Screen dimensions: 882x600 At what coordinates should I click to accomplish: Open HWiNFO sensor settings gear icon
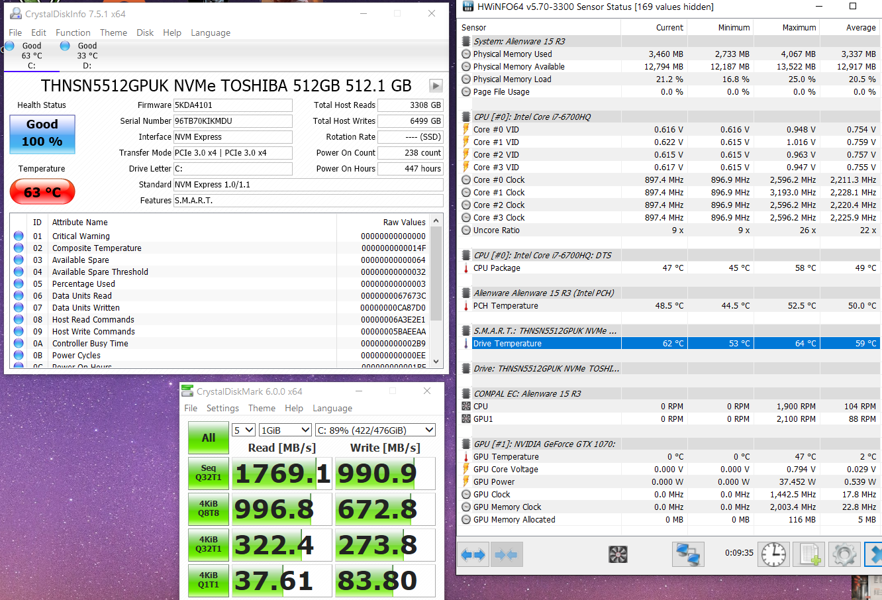(x=844, y=554)
